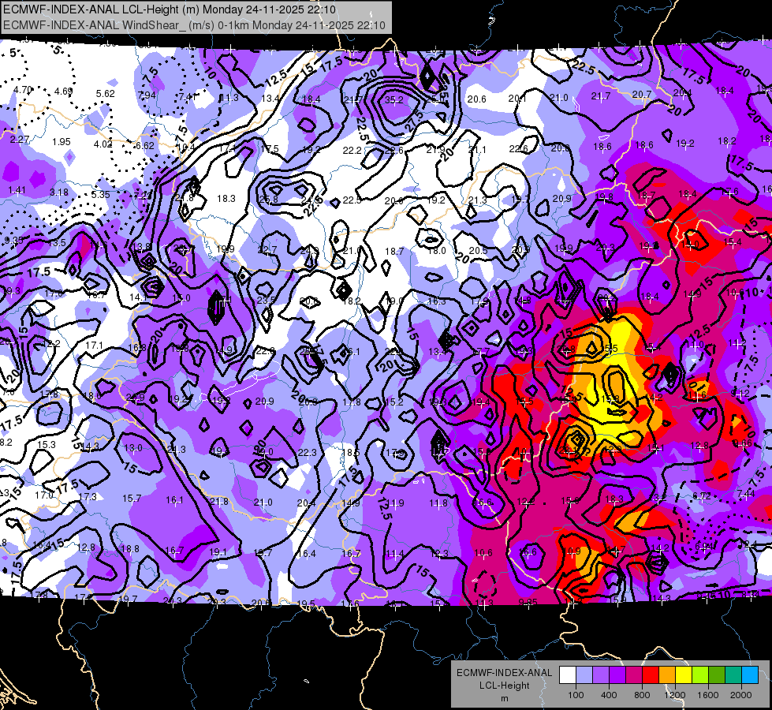Select the medium purple legend swatch

601,675
